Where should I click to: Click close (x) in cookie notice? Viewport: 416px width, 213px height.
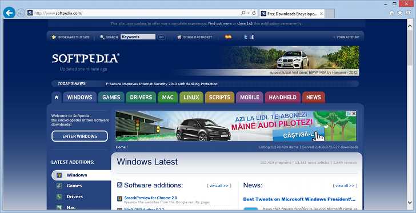click(245, 23)
